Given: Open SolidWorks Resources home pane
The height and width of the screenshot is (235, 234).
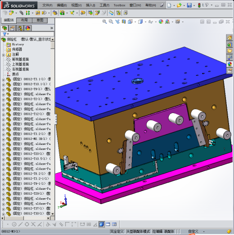Looking at the screenshot, I should pyautogui.click(x=229, y=38).
